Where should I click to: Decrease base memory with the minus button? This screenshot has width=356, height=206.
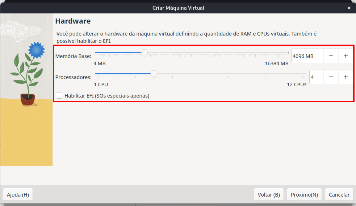[331, 56]
